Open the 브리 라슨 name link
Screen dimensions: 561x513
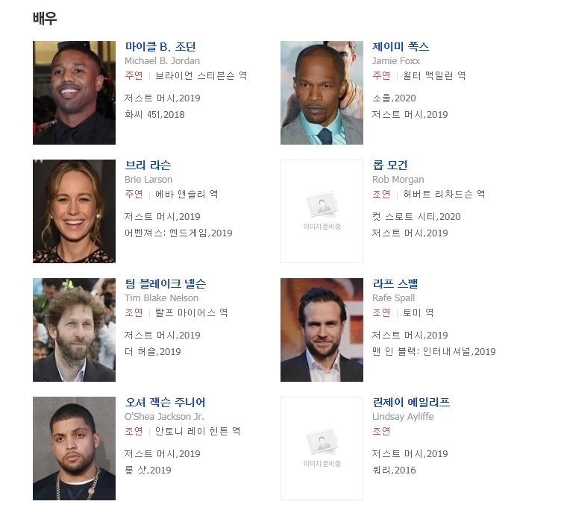(148, 166)
